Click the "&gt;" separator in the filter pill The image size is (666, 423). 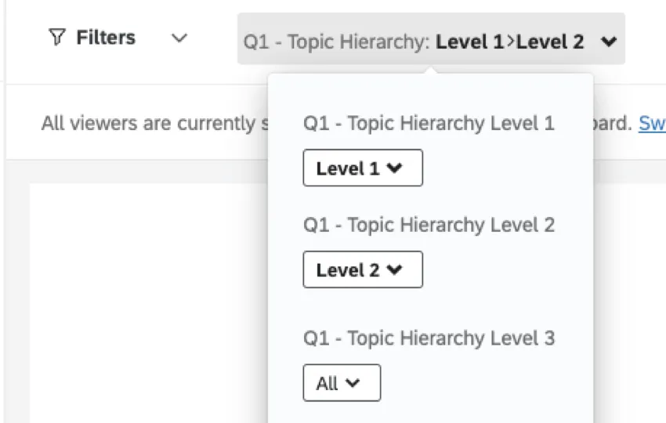[x=510, y=42]
